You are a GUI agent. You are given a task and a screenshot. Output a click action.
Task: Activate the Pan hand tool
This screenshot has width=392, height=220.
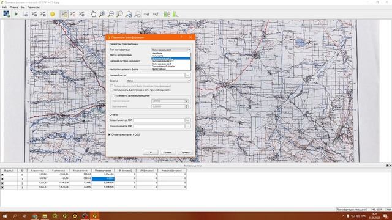(x=93, y=14)
